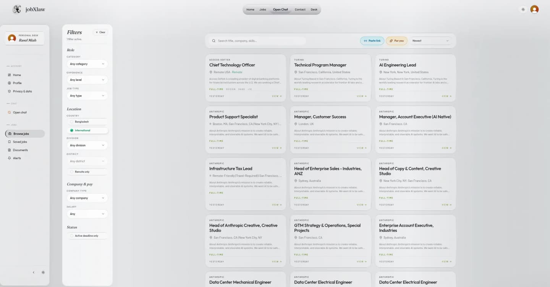550x287 pixels.
Task: Collapse the sidebar with the left chevron
Action: click(34, 273)
